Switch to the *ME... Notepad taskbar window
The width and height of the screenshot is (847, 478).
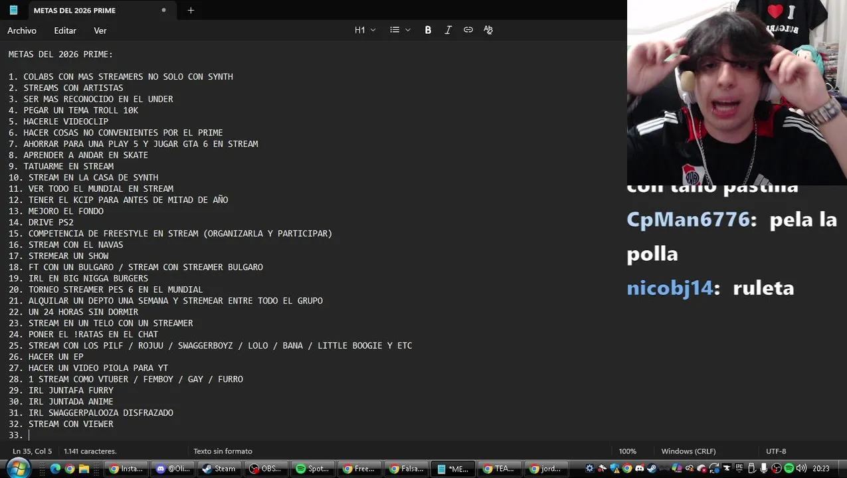point(452,469)
